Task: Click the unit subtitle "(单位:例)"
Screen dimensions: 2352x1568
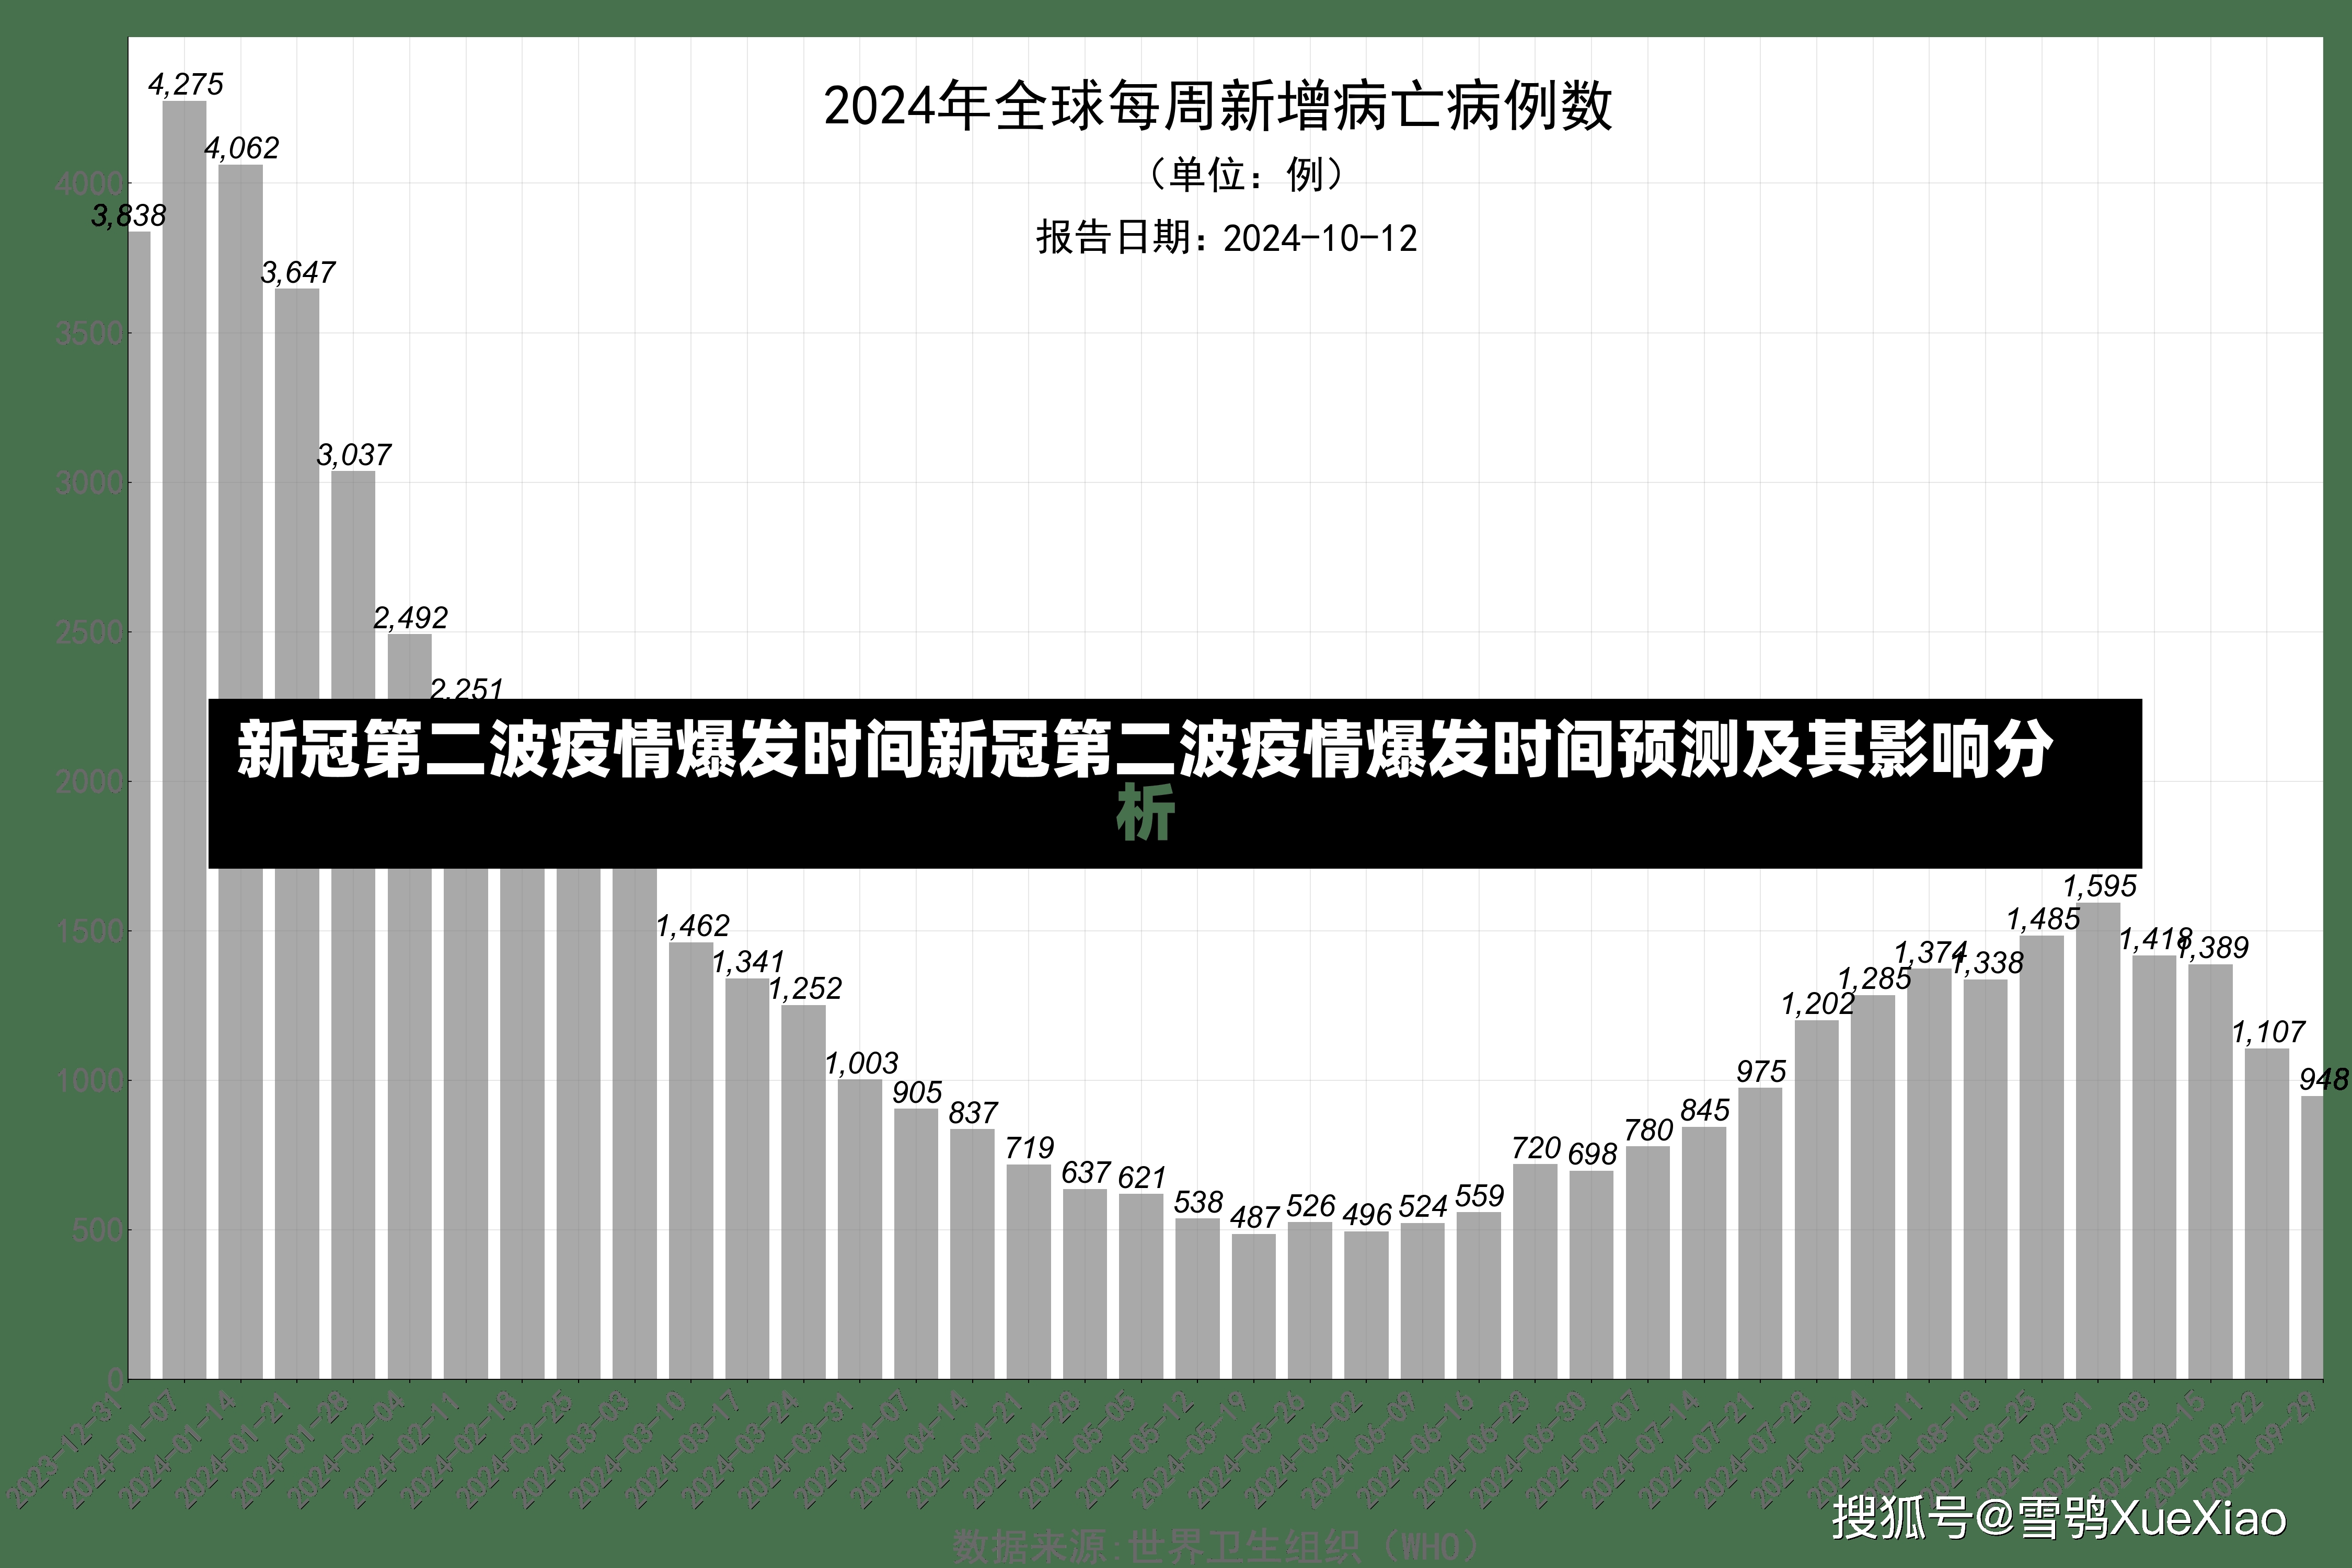Action: coord(1245,175)
